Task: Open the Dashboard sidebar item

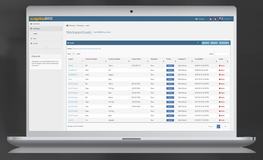Action: pyautogui.click(x=46, y=24)
